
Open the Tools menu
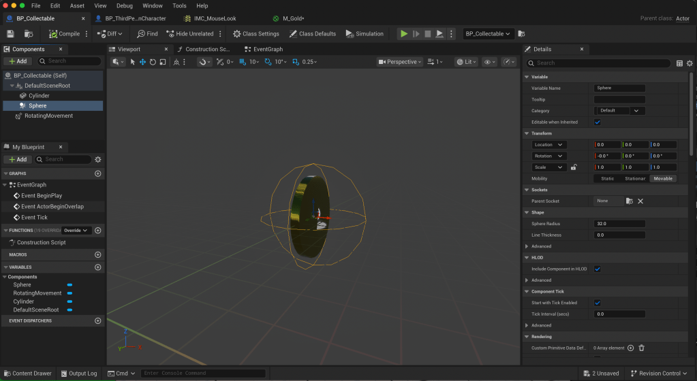179,5
